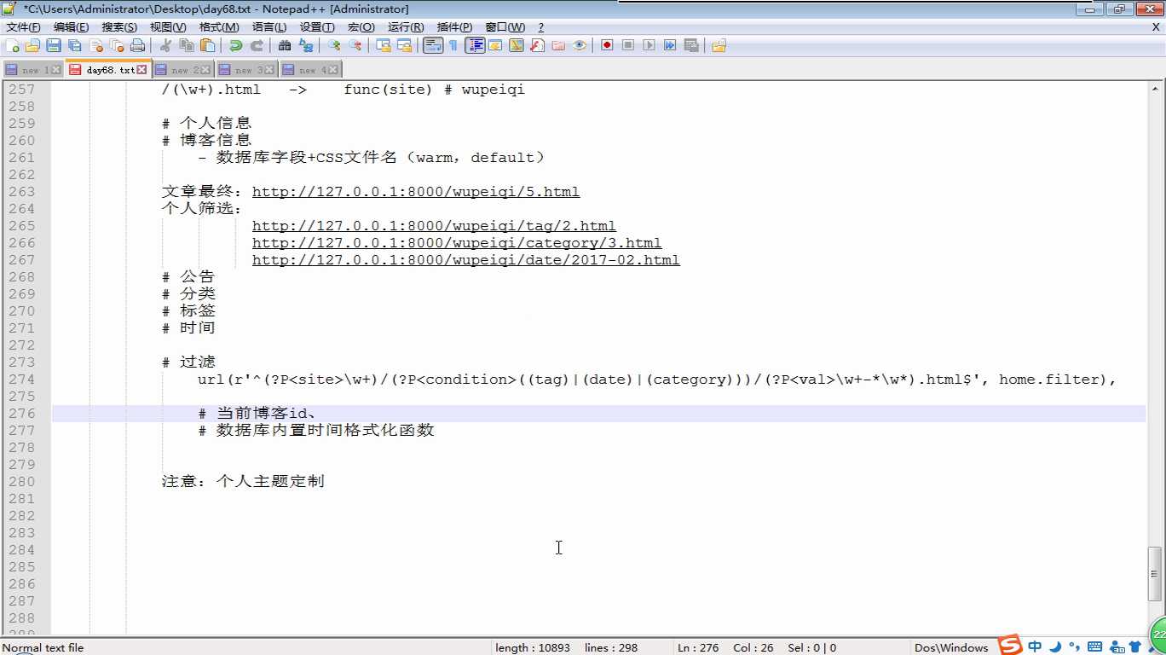The image size is (1166, 655).
Task: Open the wupeiqi/tag/2.html link
Action: tap(434, 226)
